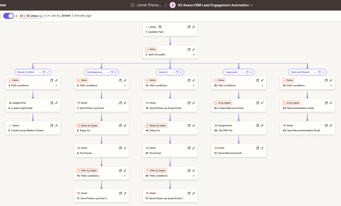
Task: Edit step 9 Find Email
Action: [x=125, y=148]
